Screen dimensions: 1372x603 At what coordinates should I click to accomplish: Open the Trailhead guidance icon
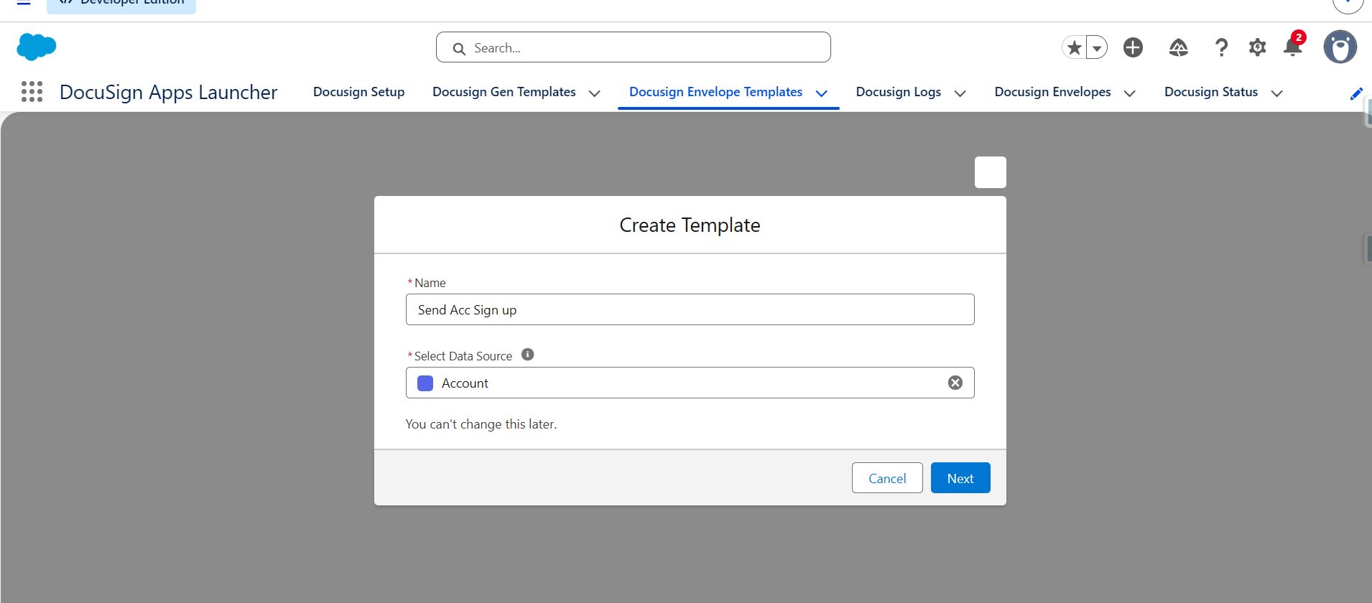(1178, 47)
